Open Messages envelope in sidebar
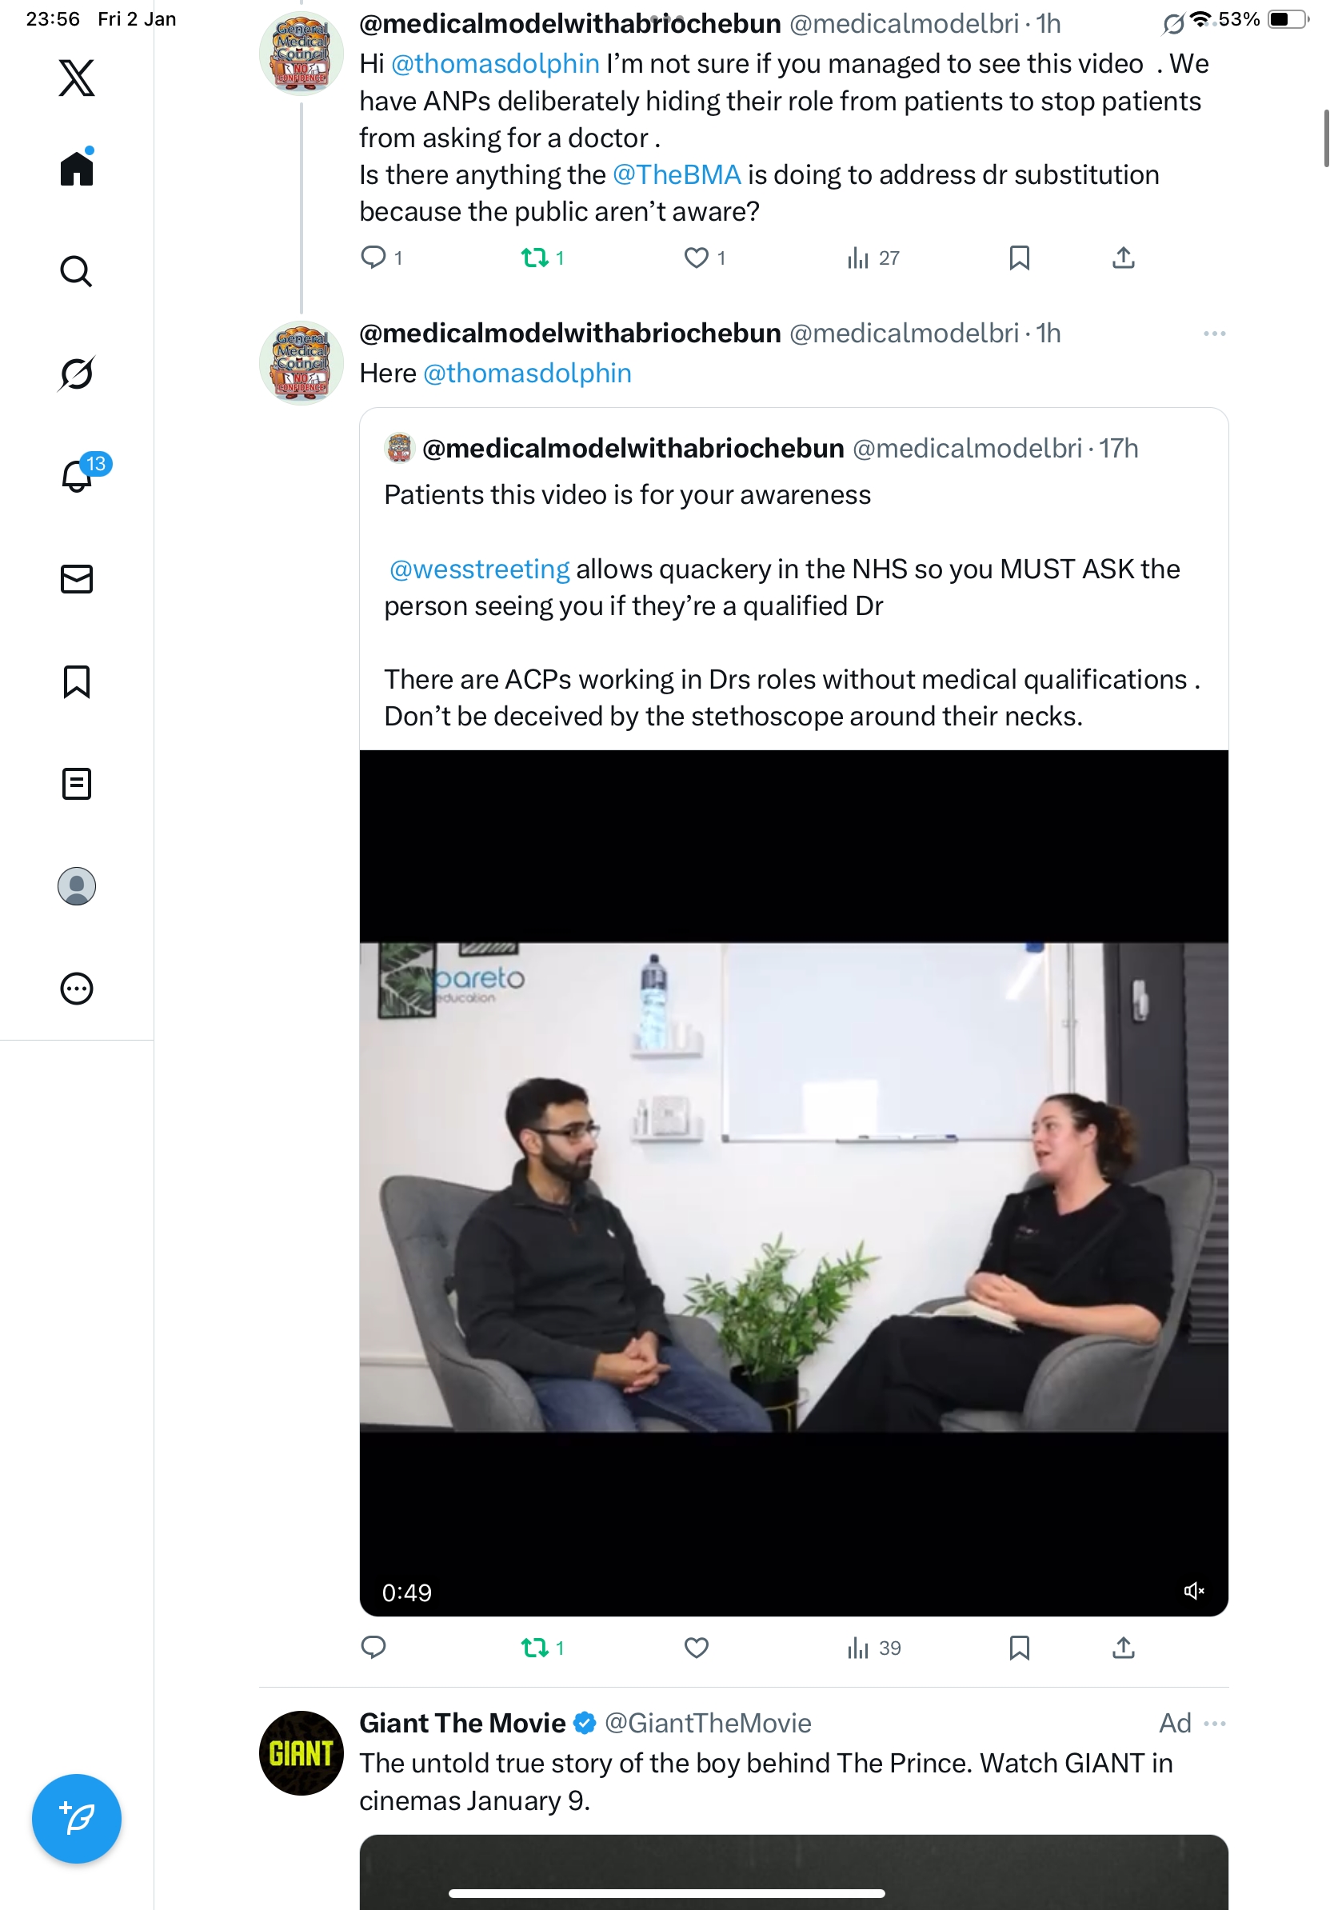This screenshot has height=1910, width=1334. pos(77,579)
